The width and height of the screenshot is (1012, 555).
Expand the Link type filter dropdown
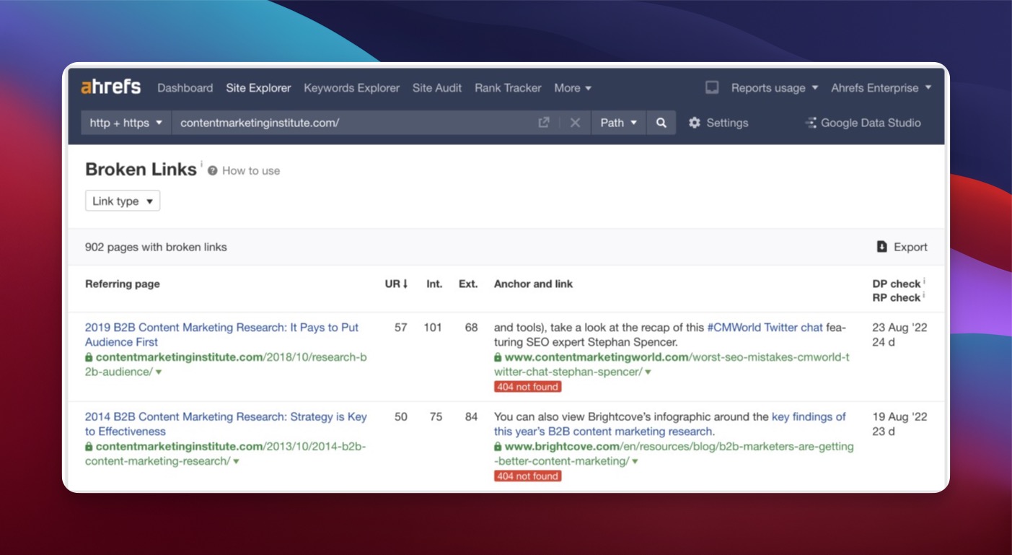pyautogui.click(x=122, y=201)
